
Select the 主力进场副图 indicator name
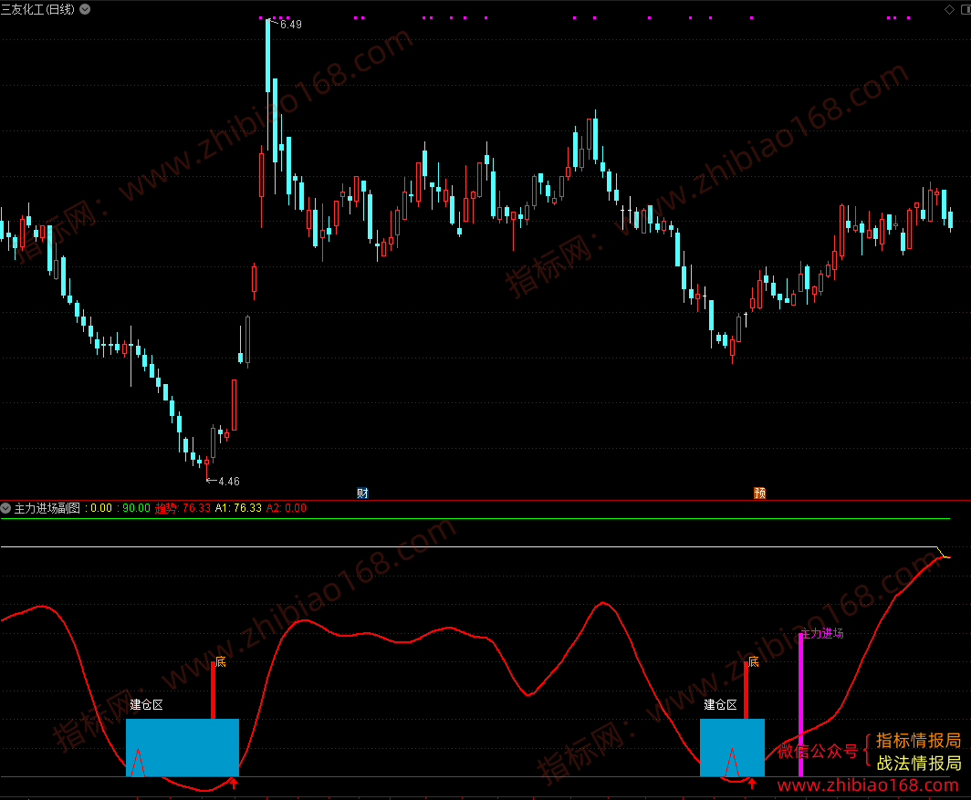47,508
